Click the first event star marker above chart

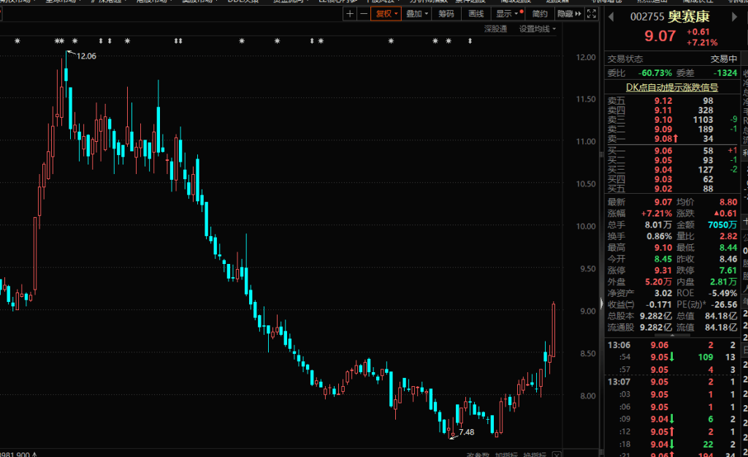18,41
